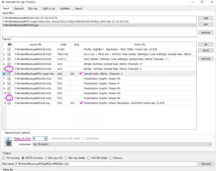Select AVCHD folder output option
216x171 pixels.
(98, 158)
